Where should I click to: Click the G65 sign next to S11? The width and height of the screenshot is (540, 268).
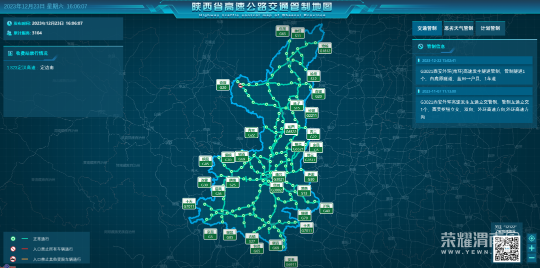[282, 31]
